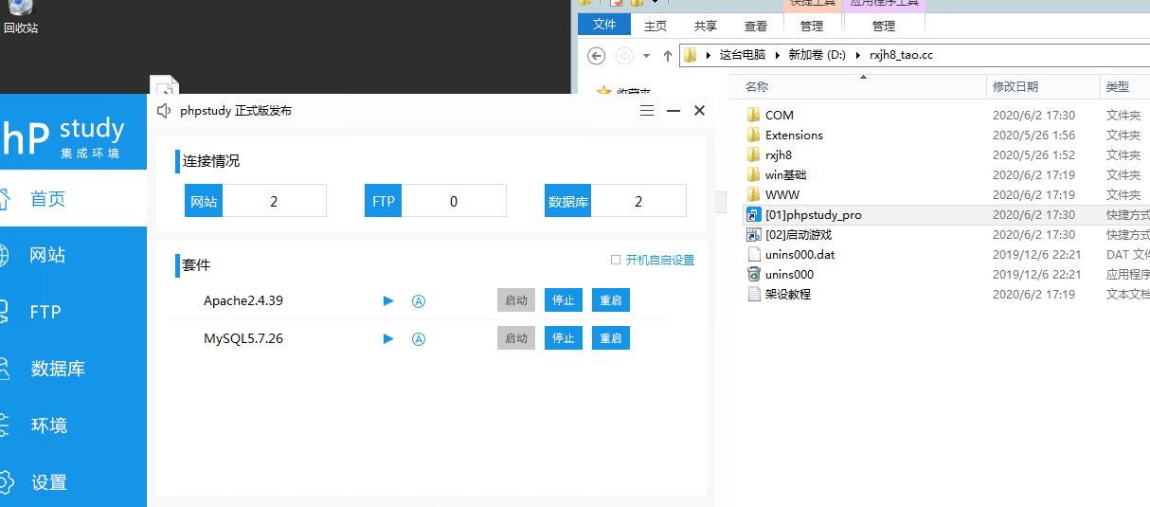Expand the recent locations dropdown arrow

point(646,56)
